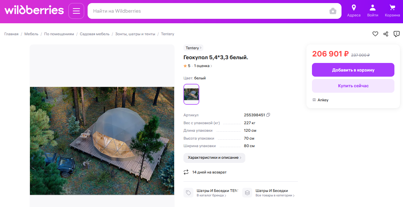Add the product to favorites with heart icon
This screenshot has width=403, height=207.
pyautogui.click(x=375, y=34)
